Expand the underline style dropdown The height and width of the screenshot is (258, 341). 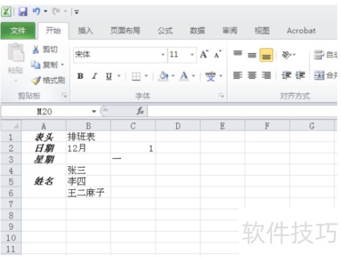pos(119,76)
